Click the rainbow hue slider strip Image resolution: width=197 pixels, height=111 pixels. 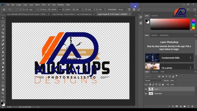pyautogui.click(x=194, y=24)
